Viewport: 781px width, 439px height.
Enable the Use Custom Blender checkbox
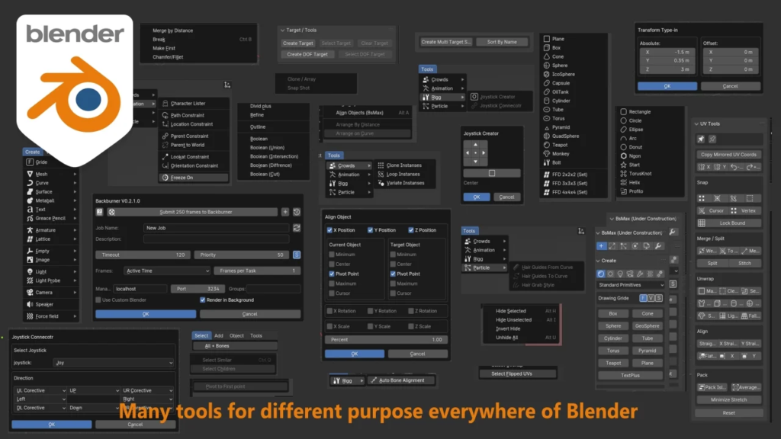point(98,300)
